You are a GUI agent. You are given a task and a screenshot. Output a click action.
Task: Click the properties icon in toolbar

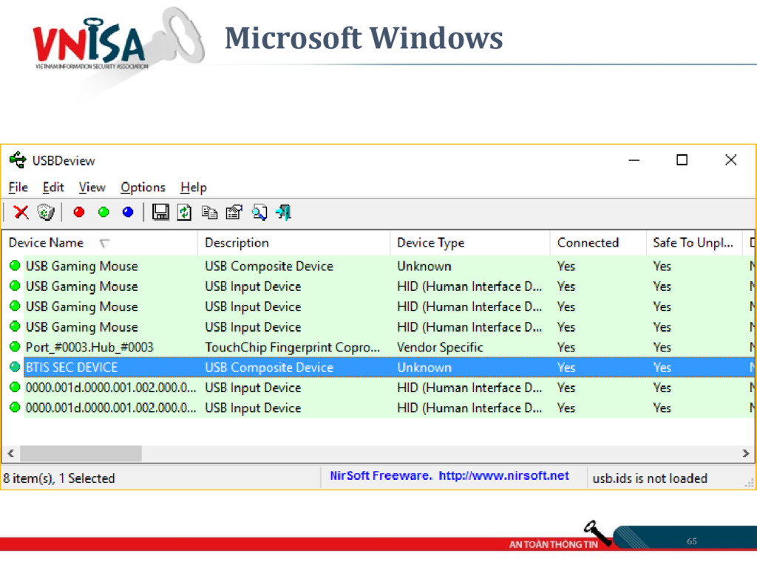(x=234, y=212)
